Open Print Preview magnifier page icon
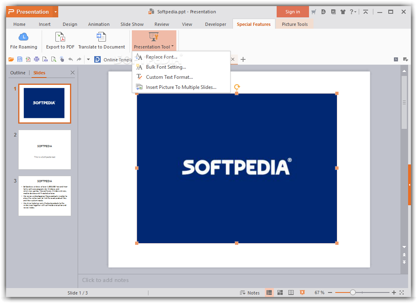 click(x=53, y=59)
